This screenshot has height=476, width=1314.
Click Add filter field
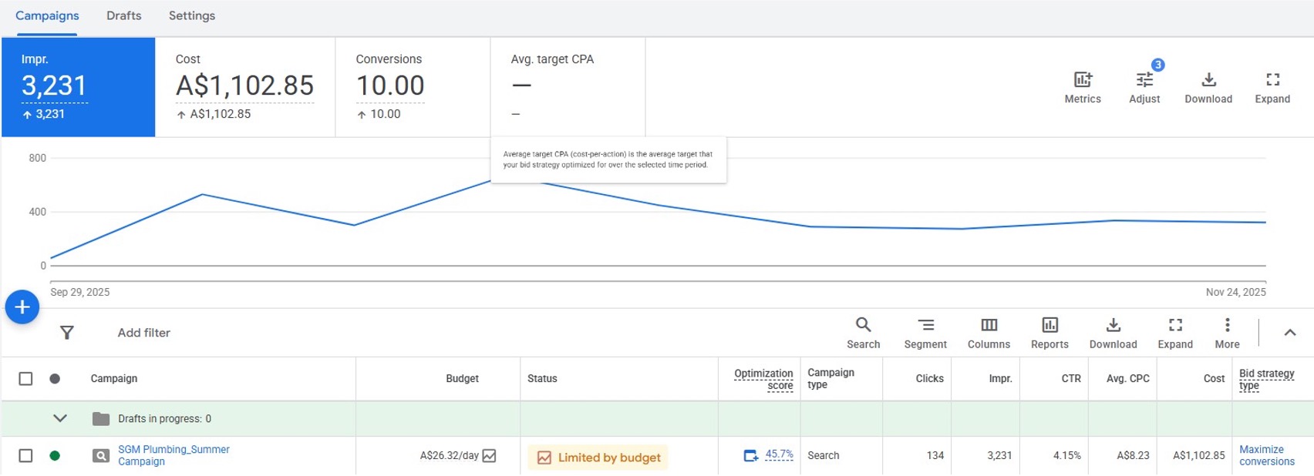pyautogui.click(x=144, y=333)
